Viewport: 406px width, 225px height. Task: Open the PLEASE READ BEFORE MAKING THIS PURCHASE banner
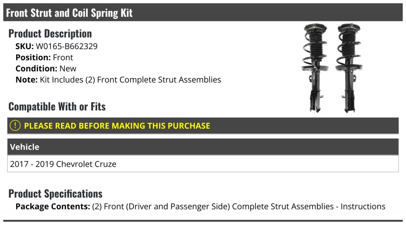[203, 126]
